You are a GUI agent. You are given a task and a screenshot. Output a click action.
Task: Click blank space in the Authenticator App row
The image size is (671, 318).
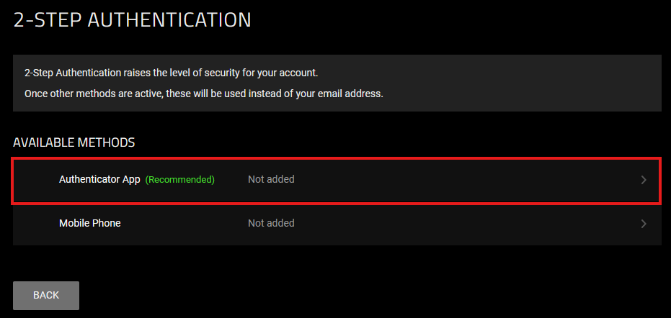point(461,179)
